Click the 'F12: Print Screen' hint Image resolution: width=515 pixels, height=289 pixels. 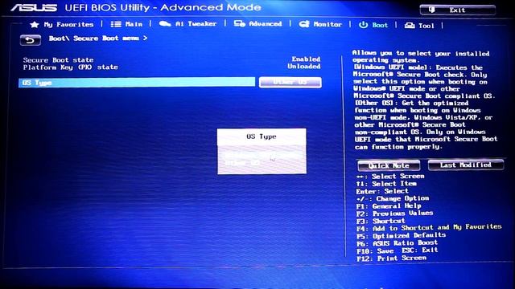(x=392, y=258)
